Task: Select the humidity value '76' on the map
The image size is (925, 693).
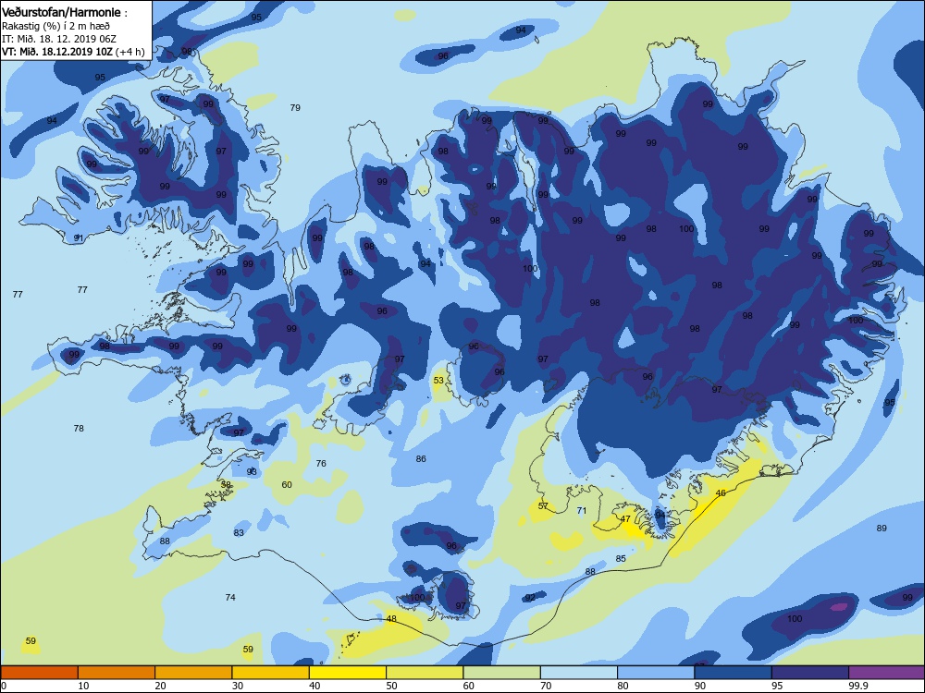Action: 321,464
